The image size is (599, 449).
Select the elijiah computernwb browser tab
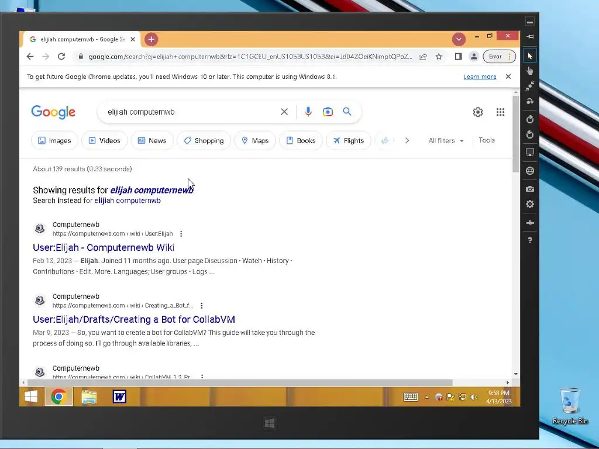click(82, 39)
